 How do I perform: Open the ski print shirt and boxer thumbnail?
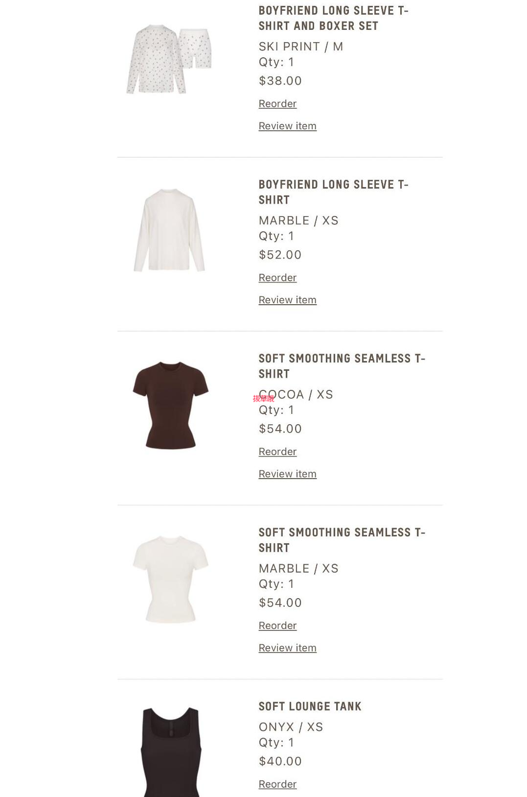click(x=170, y=59)
